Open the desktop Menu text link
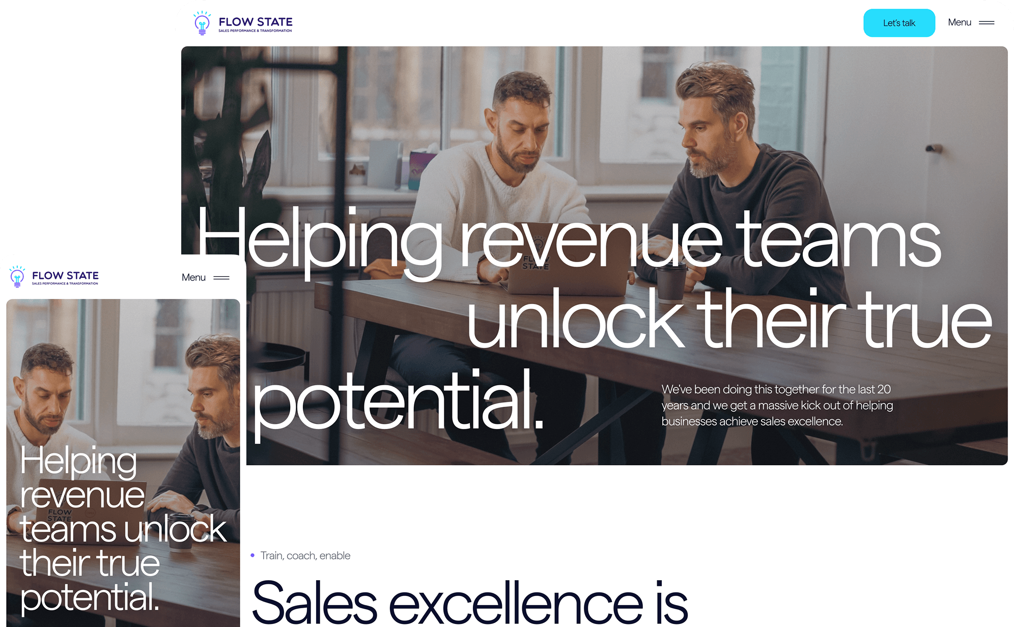Viewport: 1014px width, 627px height. (x=960, y=22)
